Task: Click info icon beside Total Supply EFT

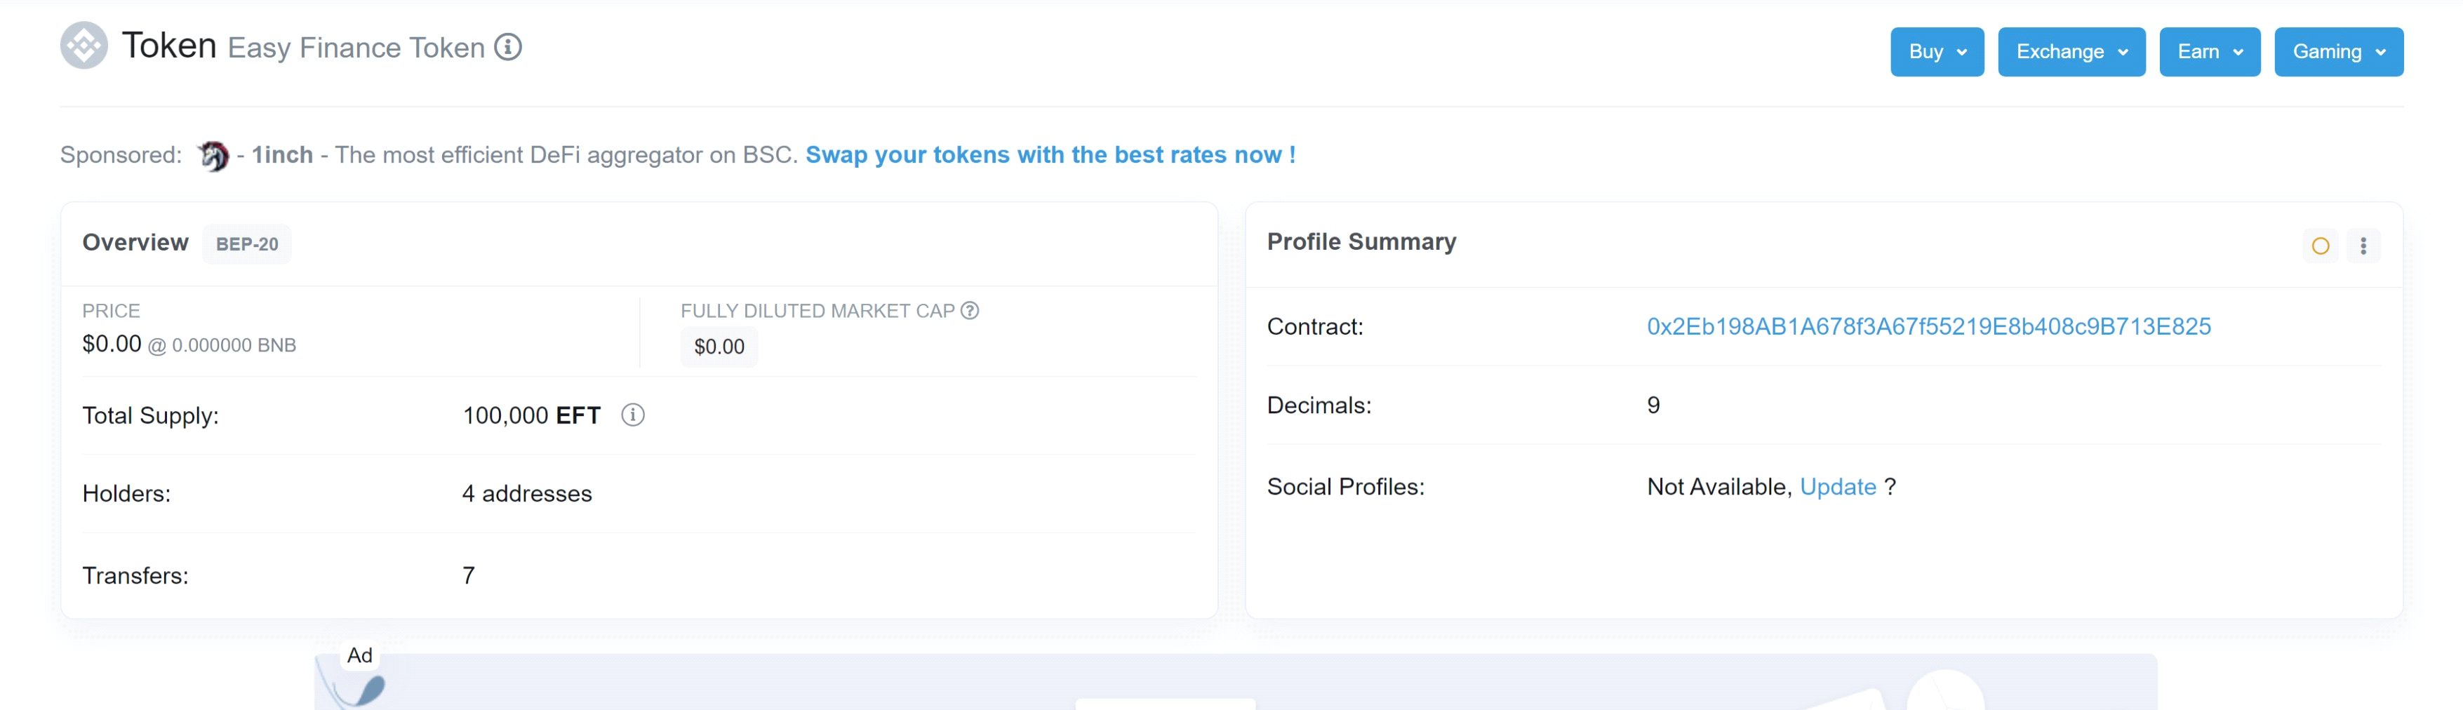Action: [x=633, y=415]
